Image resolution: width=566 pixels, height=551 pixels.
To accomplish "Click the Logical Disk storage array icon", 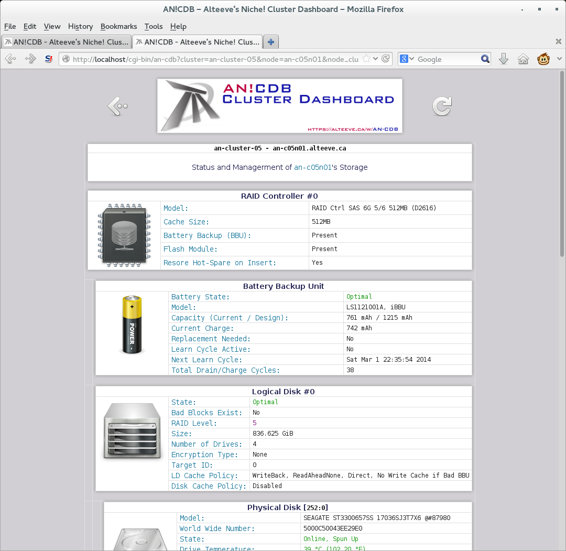I will (x=132, y=431).
